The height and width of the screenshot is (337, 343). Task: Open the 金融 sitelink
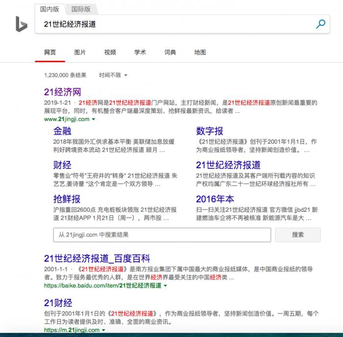coord(62,131)
